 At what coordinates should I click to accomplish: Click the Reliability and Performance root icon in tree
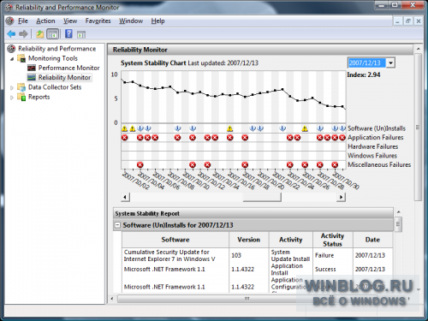click(11, 49)
